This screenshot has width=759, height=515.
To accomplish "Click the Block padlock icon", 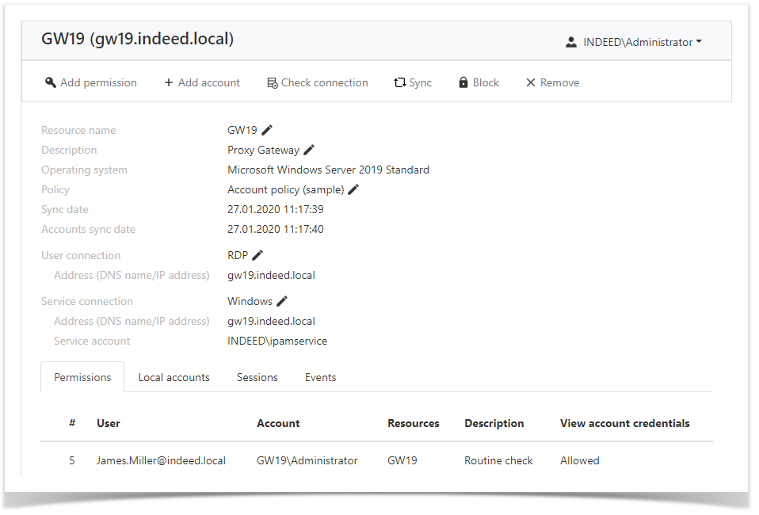I will click(463, 82).
